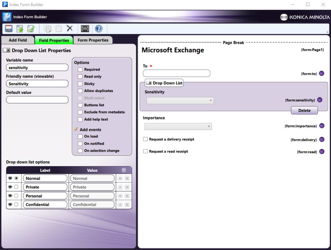Image resolution: width=331 pixels, height=250 pixels.
Task: Check the On selection change event
Action: (80, 151)
